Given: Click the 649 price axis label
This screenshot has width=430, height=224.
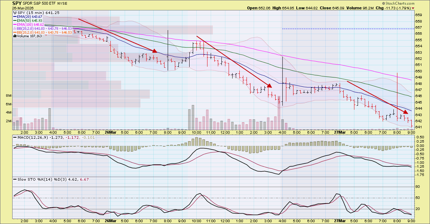Looking at the screenshot, I should coord(418,77).
